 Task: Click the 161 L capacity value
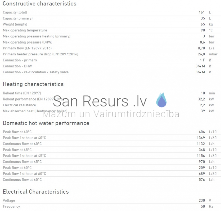tap(205, 12)
